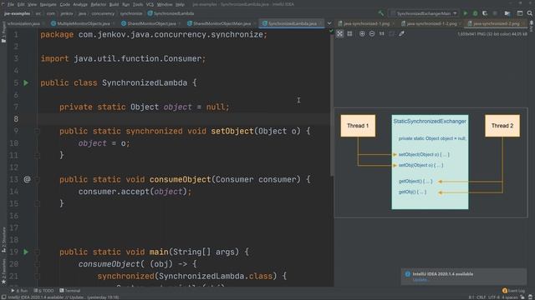Zoom in image viewer plus icon
535x300 pixels.
click(x=362, y=33)
